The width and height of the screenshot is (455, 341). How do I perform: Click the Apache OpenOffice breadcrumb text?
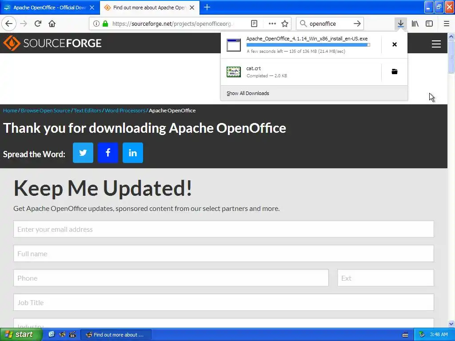tap(172, 111)
